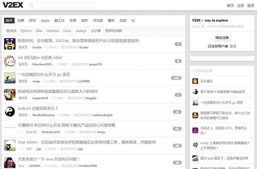Open the 首页 link in header
Screen dimensions: 257x169
click(x=230, y=6)
